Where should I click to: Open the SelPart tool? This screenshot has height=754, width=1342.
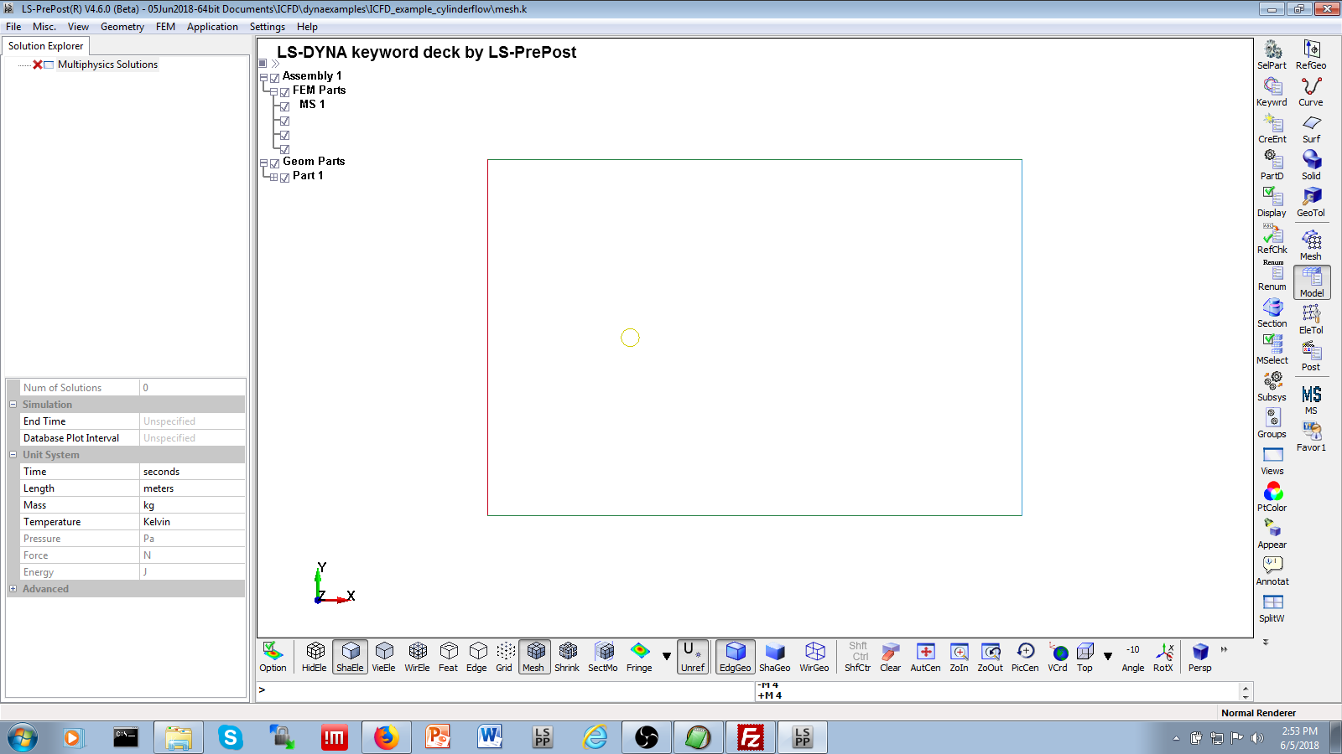pos(1272,54)
